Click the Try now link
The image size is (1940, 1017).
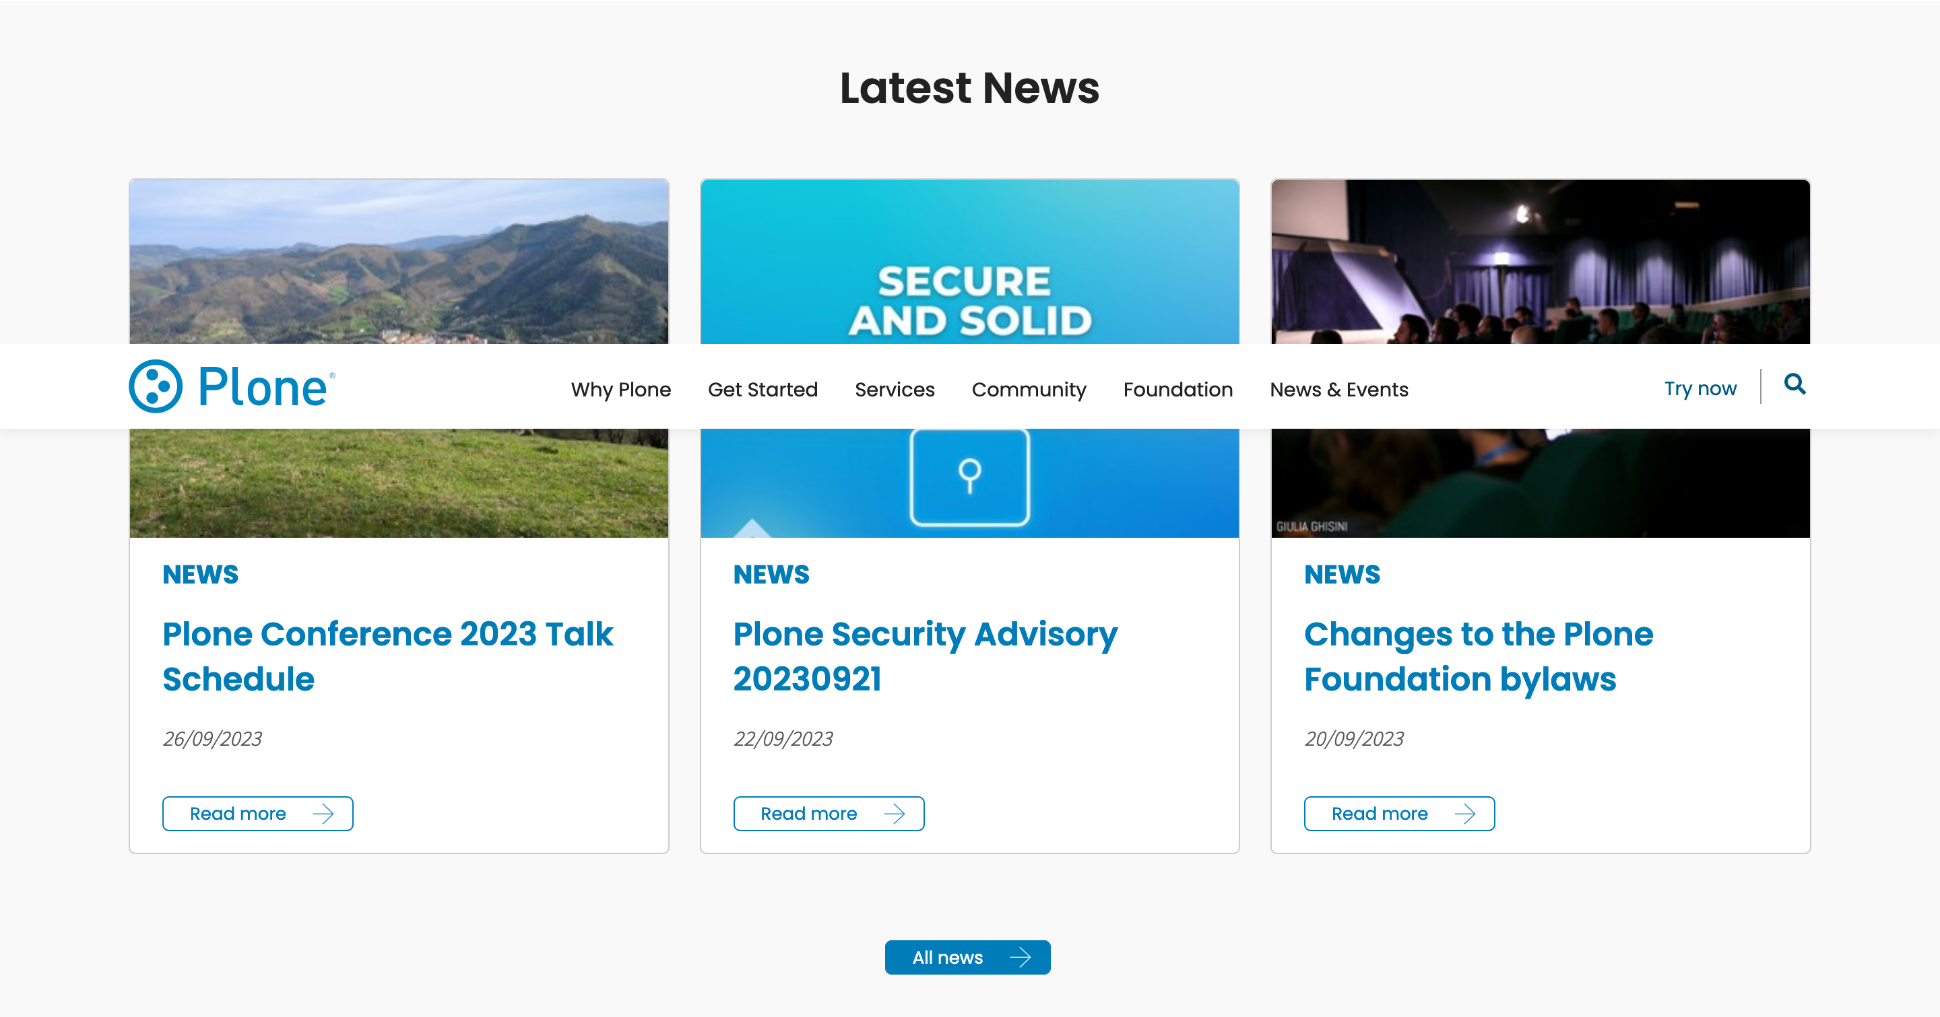[1700, 388]
